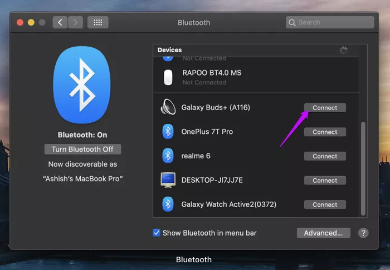Click the RAPOO BT4.0 MS mouse icon

[168, 77]
